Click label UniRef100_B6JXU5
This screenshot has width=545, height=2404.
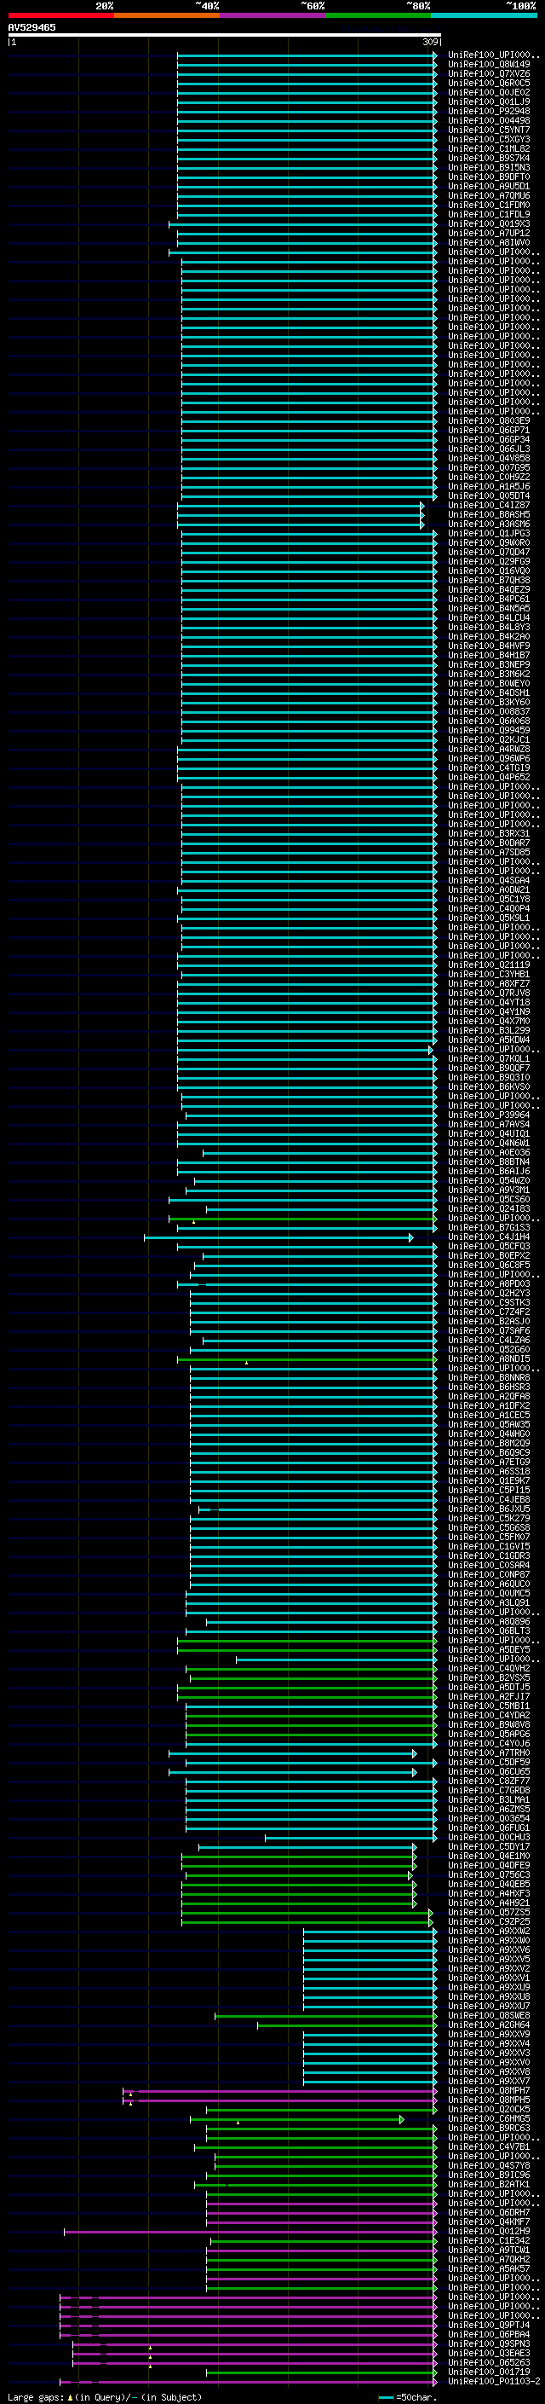pos(488,1509)
